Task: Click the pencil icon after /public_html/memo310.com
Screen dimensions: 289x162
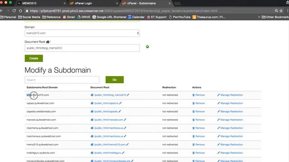Action: (x=127, y=144)
